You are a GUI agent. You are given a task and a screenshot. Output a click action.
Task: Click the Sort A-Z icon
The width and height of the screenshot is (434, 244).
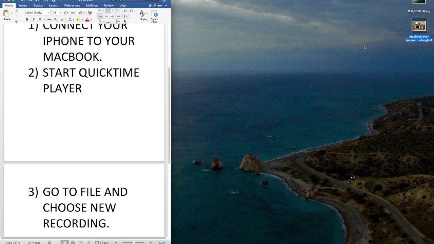[x=118, y=21]
